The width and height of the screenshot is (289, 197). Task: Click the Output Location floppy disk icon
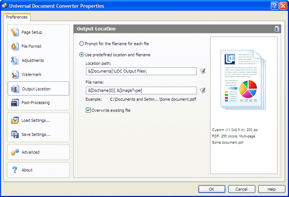[x=15, y=89]
